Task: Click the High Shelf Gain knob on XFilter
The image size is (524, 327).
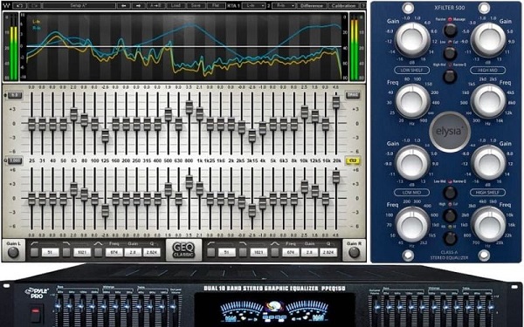Action: 488,162
